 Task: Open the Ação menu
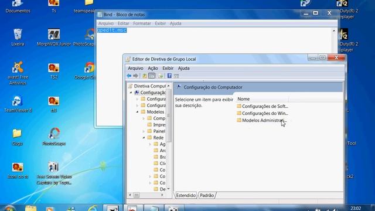tap(152, 68)
